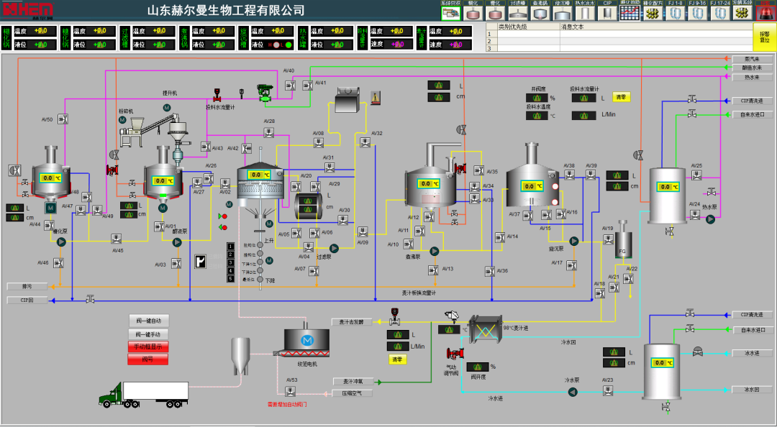Toggle valve AV19
Viewport: 777px width, 427px height.
[609, 240]
